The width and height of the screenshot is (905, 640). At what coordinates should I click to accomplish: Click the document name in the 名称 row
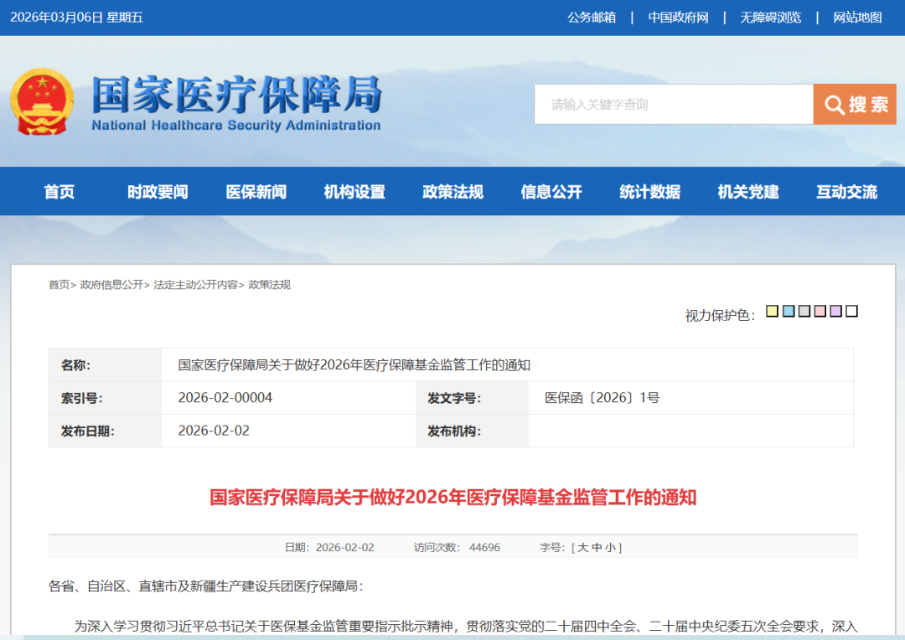(x=354, y=364)
